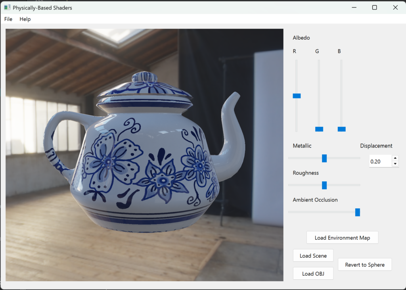The height and width of the screenshot is (290, 406).
Task: Open the File menu
Action: point(8,19)
